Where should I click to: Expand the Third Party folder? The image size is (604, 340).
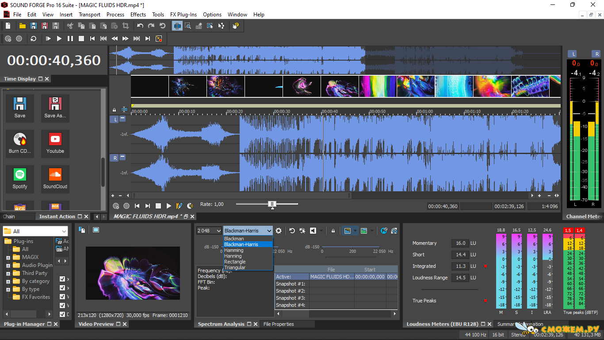pyautogui.click(x=8, y=273)
